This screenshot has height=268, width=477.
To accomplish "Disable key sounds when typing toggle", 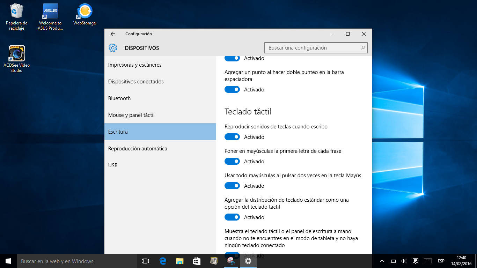I will [x=232, y=137].
